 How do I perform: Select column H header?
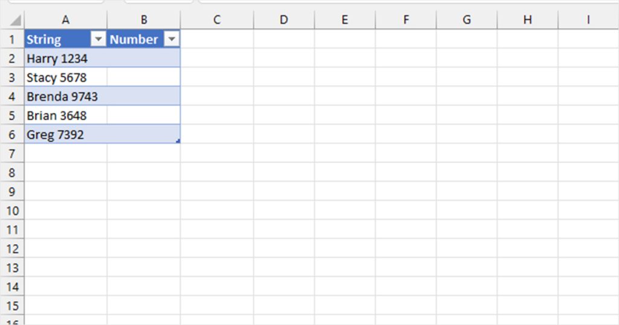(527, 20)
